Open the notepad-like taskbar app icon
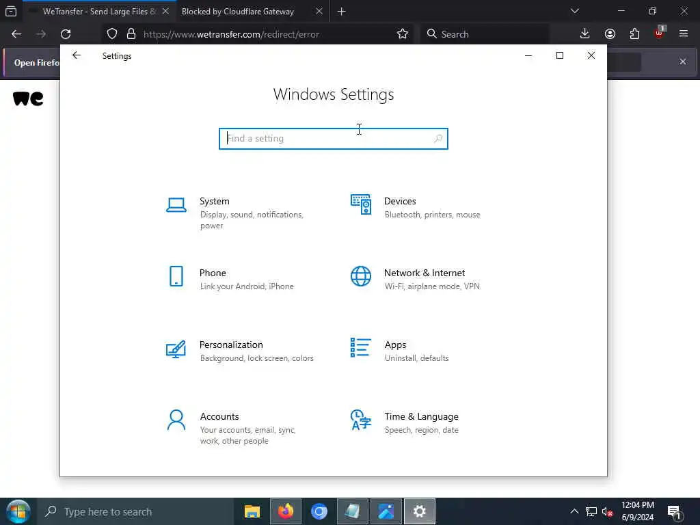 (x=353, y=511)
